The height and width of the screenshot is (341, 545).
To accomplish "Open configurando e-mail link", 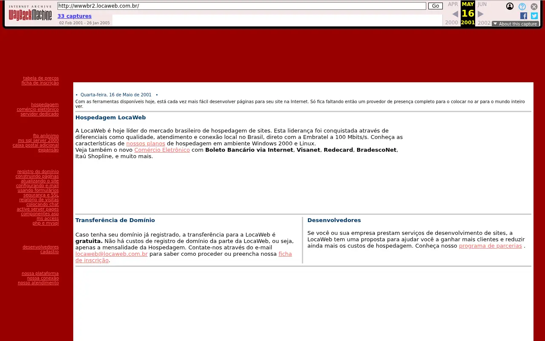I will click(37, 186).
